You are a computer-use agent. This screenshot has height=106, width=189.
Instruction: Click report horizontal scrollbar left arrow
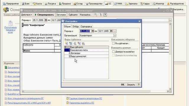[x=23, y=91]
